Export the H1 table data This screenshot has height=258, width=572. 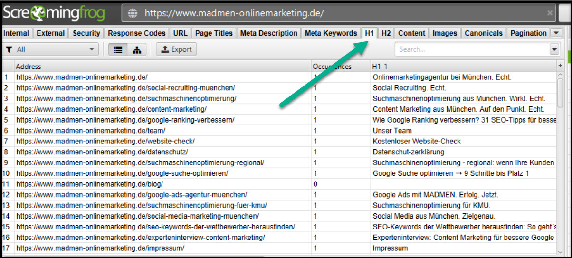point(176,49)
